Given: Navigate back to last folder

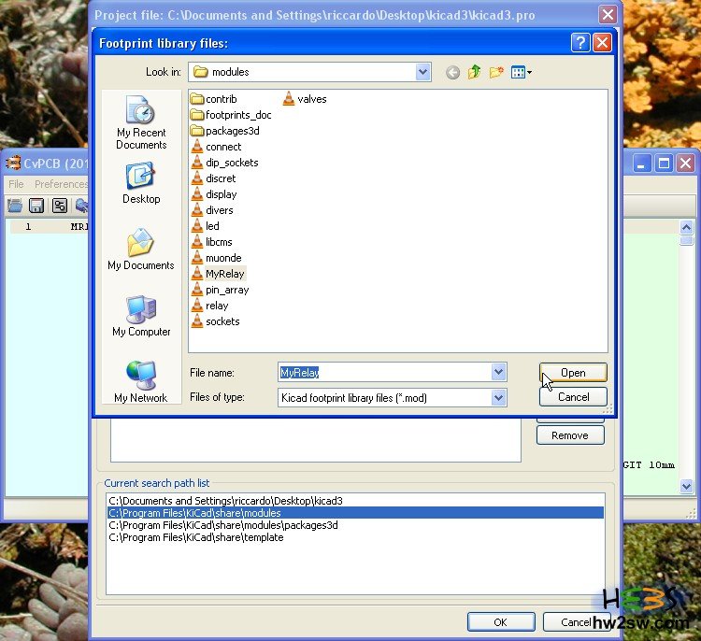Looking at the screenshot, I should pyautogui.click(x=453, y=72).
